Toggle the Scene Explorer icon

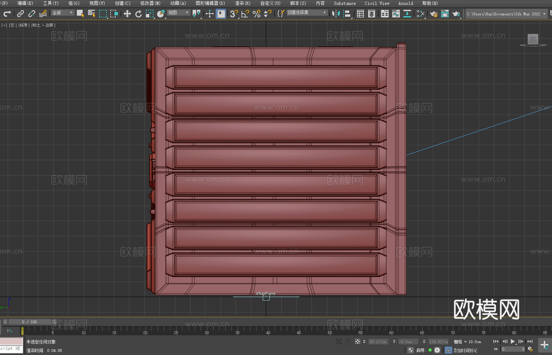[x=360, y=14]
